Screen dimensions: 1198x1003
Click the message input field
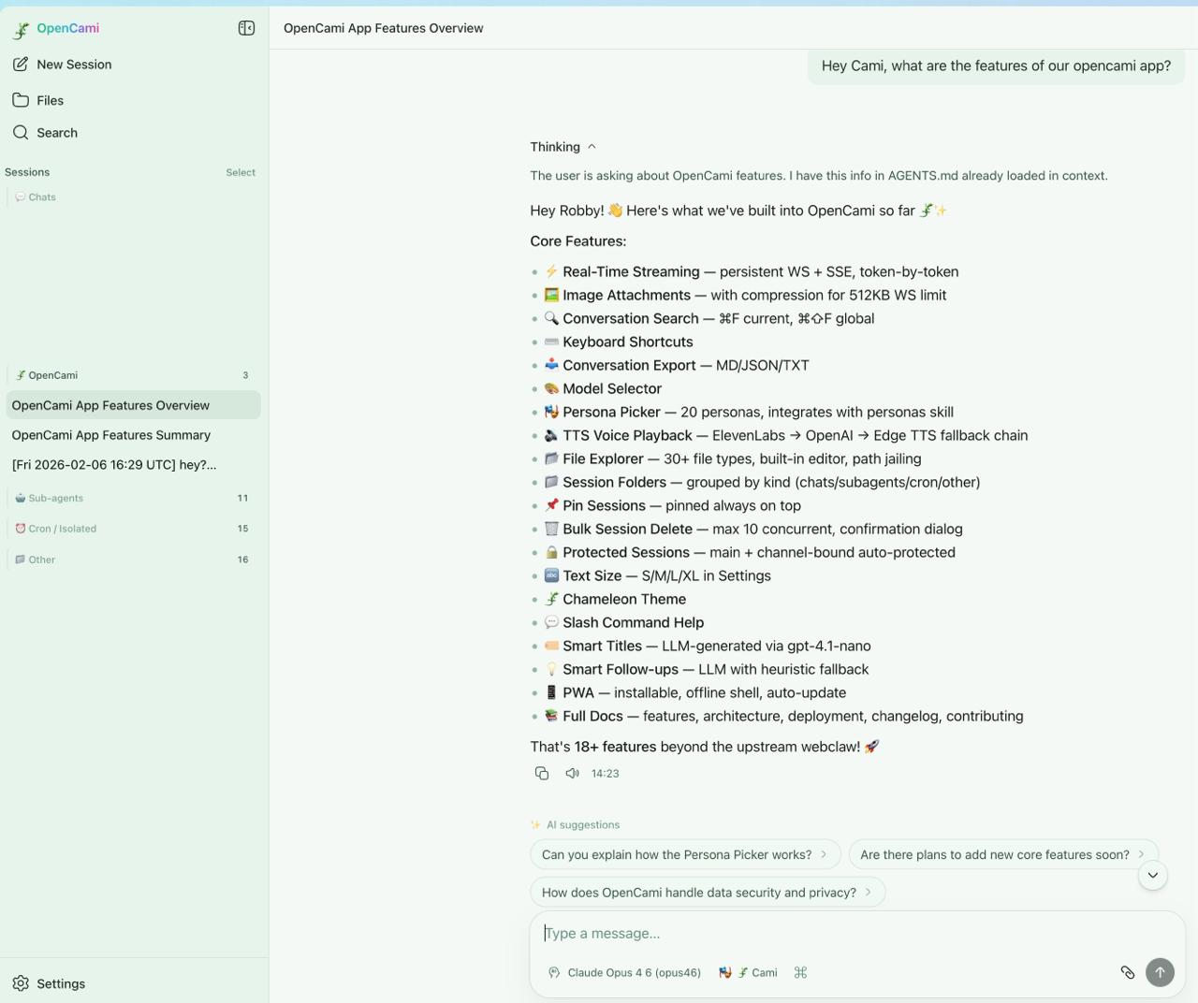pos(842,933)
